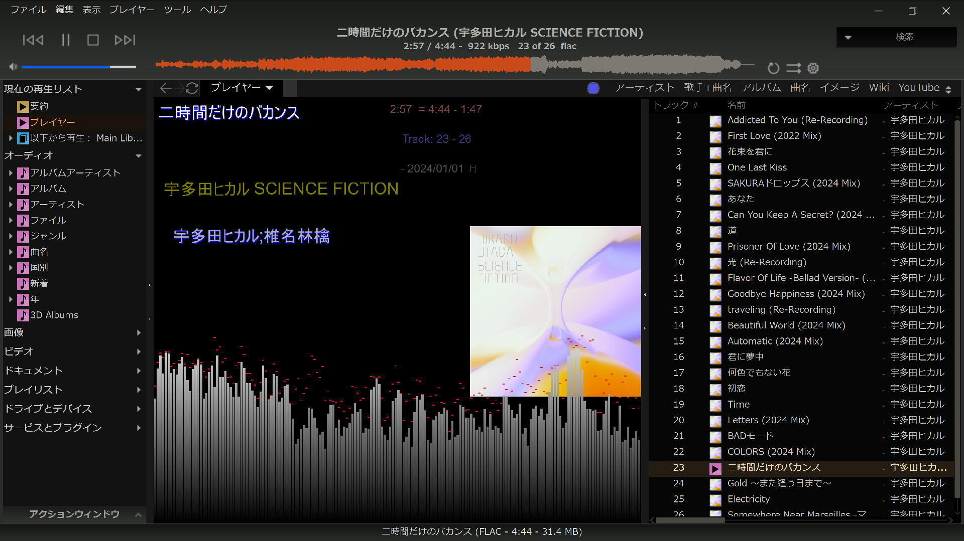Seek in the waveform progress bar
Viewport: 964px width, 541px height.
point(454,65)
